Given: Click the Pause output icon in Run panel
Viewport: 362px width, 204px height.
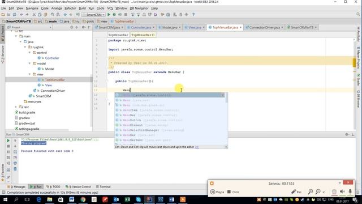Looking at the screenshot, I should (x=8, y=152).
